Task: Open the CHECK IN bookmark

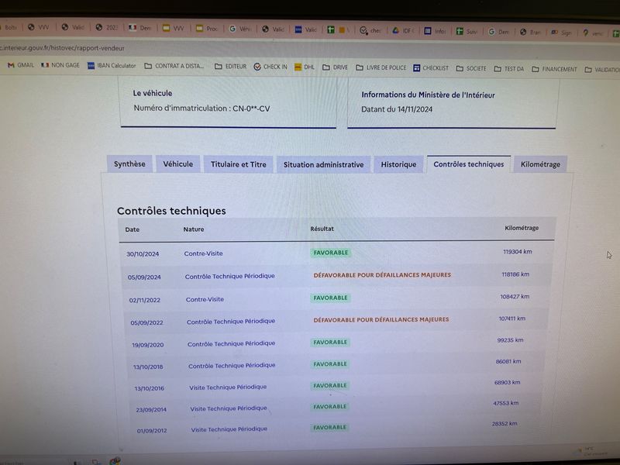Action: 270,67
